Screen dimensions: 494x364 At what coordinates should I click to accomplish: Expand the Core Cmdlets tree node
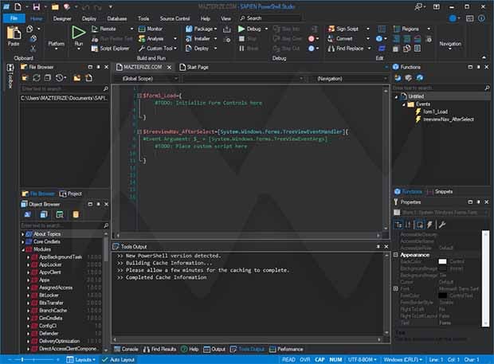click(23, 242)
